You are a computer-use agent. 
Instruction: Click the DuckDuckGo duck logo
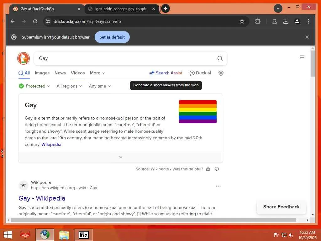click(x=24, y=58)
